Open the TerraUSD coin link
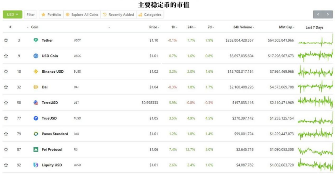This screenshot has width=335, height=174. pos(50,103)
